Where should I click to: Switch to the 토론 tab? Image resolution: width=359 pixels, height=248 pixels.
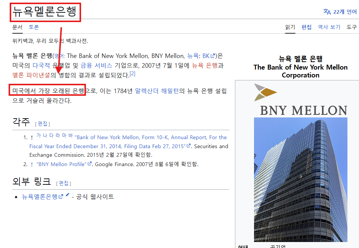pos(34,27)
